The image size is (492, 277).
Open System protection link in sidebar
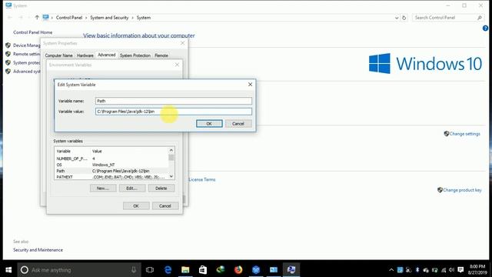(27, 63)
